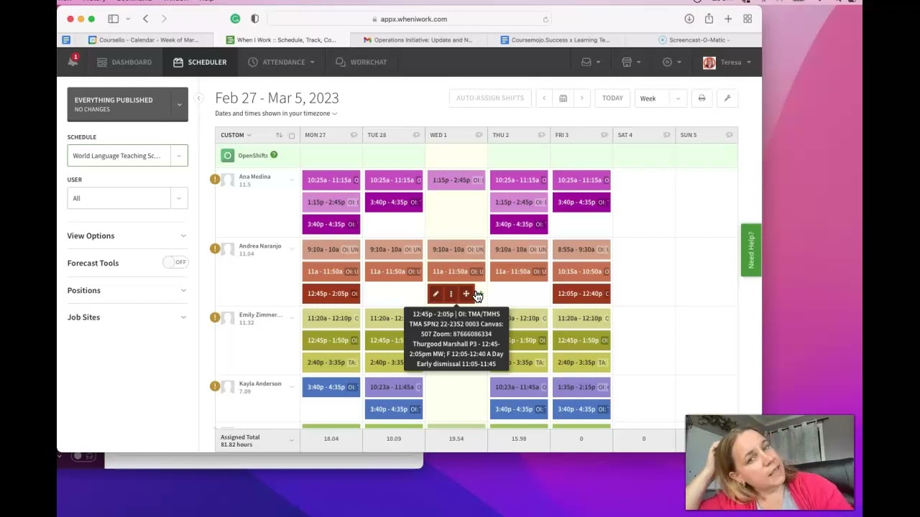Click Emily Zimmer's warning alert icon
The image size is (920, 517).
[x=215, y=317]
